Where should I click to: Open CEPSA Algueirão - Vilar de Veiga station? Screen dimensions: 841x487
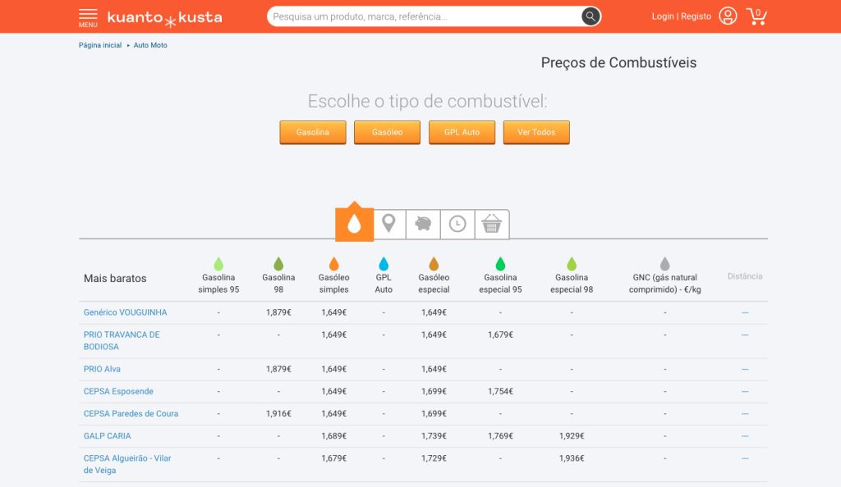click(127, 465)
